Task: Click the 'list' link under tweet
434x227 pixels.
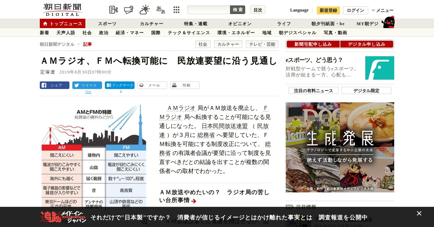Action: [88, 92]
